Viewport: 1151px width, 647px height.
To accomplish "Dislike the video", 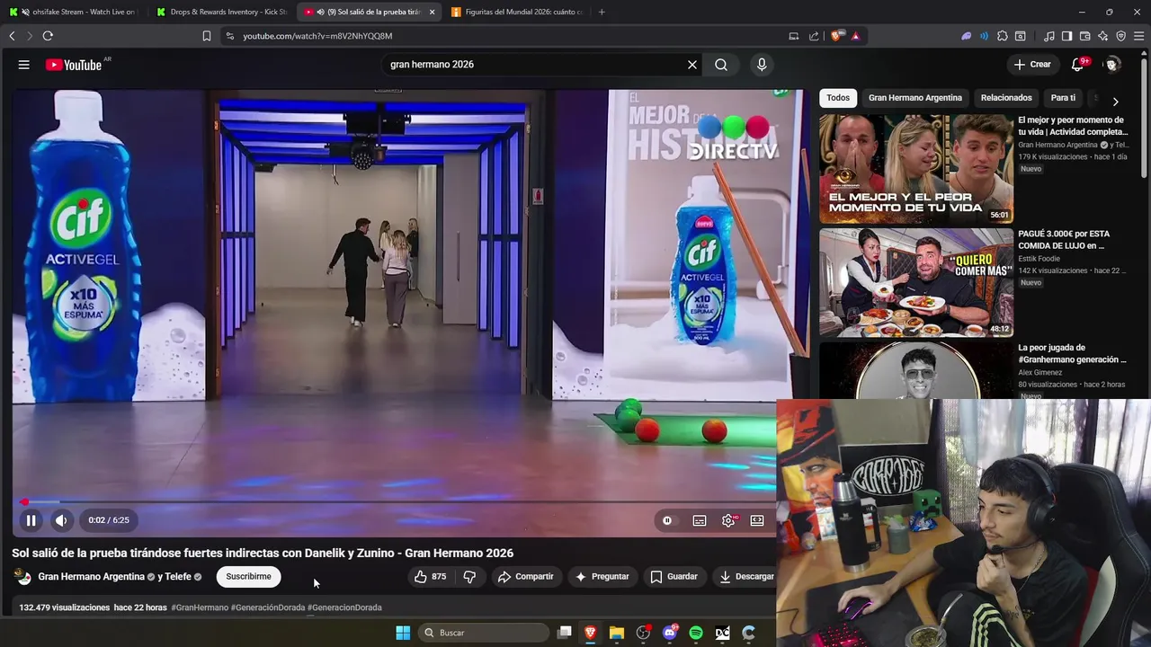I will (x=468, y=577).
